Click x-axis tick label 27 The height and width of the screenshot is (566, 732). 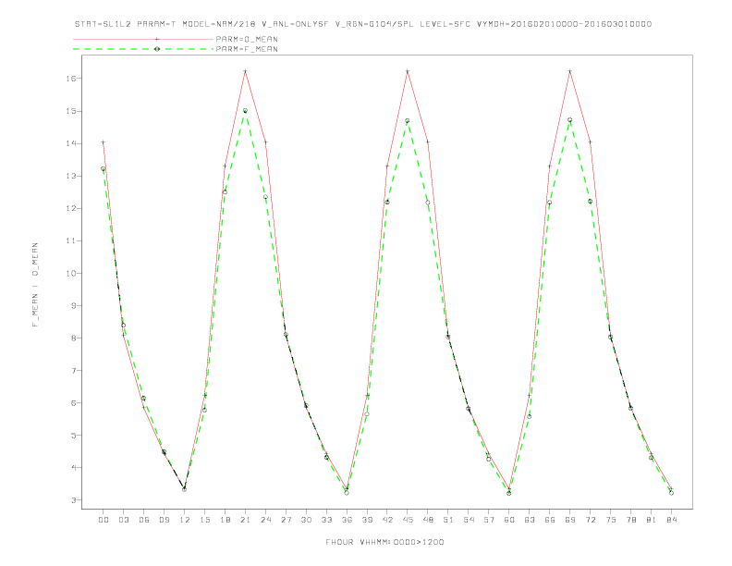pyautogui.click(x=286, y=520)
